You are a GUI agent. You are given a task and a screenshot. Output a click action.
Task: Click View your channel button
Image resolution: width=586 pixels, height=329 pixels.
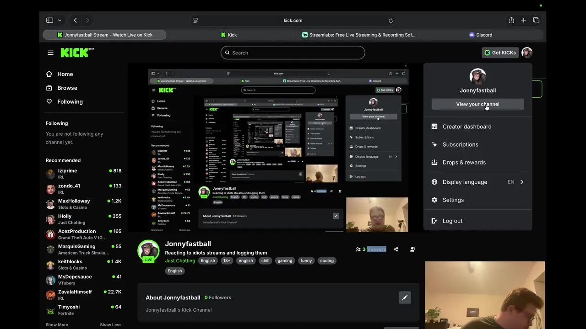477,104
